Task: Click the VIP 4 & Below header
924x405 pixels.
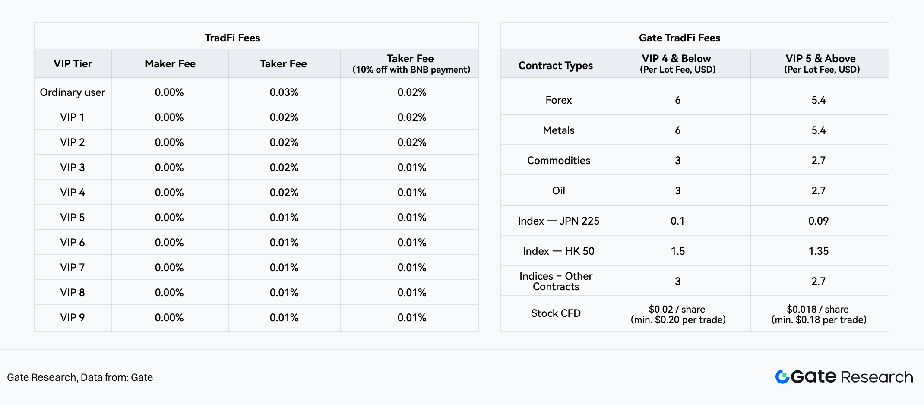Action: 677,63
